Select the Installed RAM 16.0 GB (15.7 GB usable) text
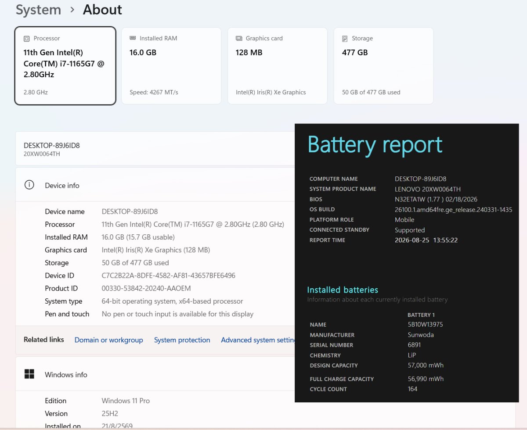 point(138,237)
